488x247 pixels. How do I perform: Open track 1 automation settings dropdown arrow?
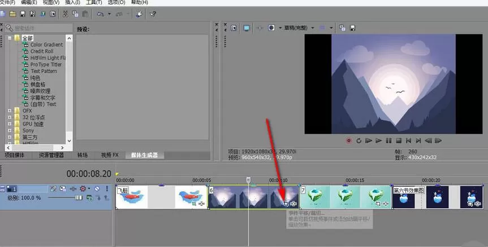(89, 188)
